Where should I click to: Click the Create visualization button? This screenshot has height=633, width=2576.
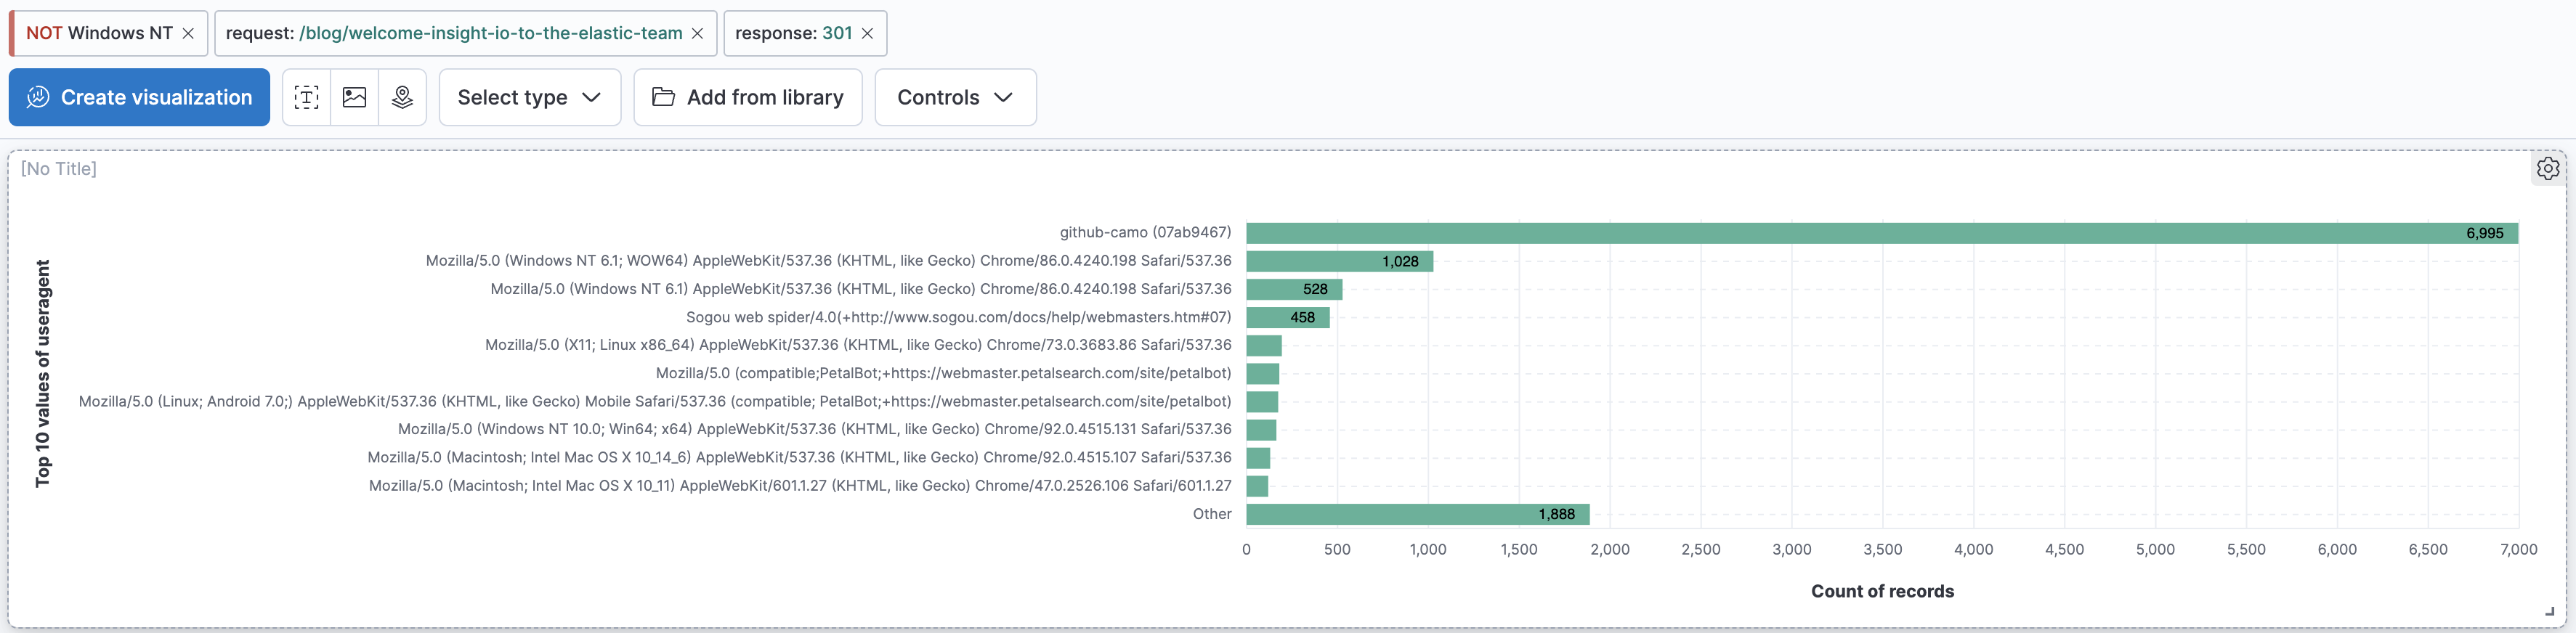pos(139,97)
